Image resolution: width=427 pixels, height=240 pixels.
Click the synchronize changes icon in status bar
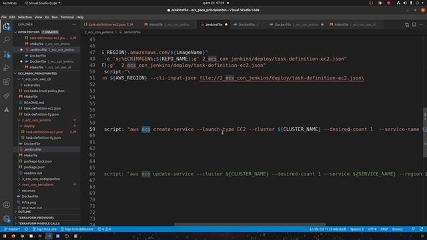point(27,229)
